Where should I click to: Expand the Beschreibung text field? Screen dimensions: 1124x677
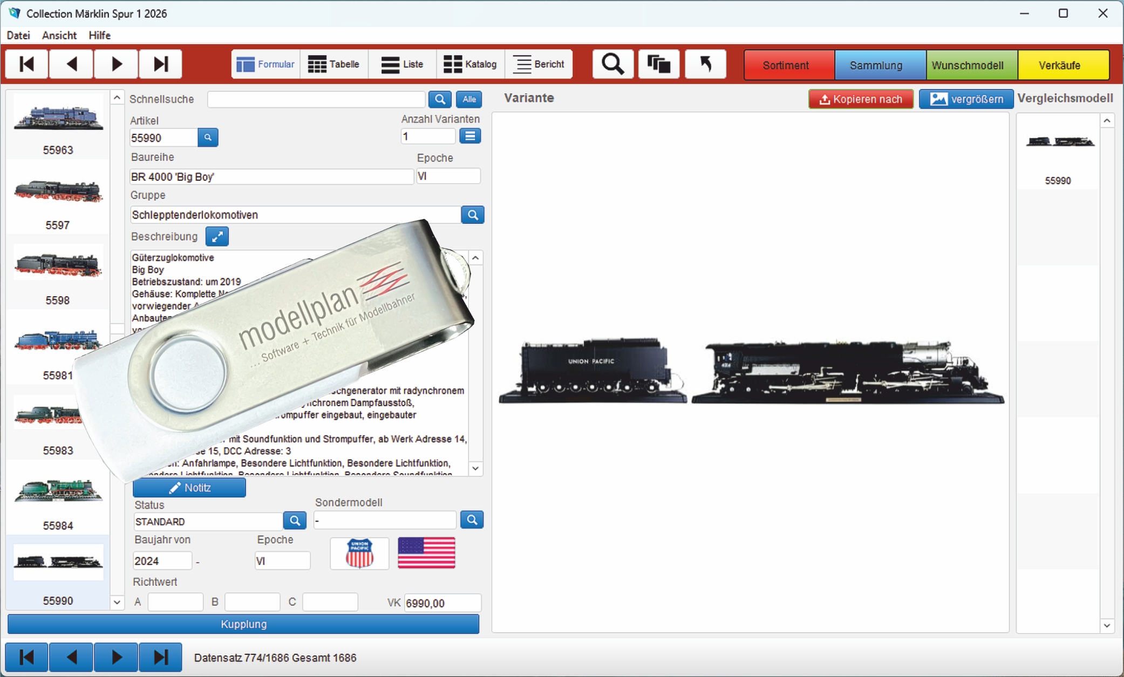217,236
